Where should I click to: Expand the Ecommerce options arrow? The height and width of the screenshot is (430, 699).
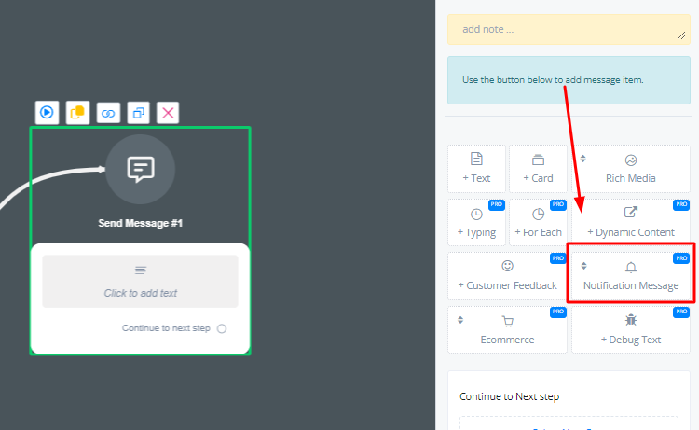460,320
